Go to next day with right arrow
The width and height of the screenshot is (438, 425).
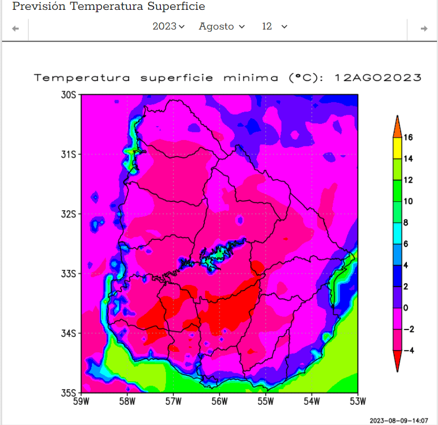pos(424,29)
